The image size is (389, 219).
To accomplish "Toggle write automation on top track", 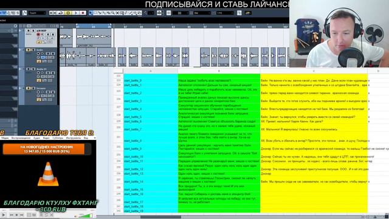I will tap(53, 34).
